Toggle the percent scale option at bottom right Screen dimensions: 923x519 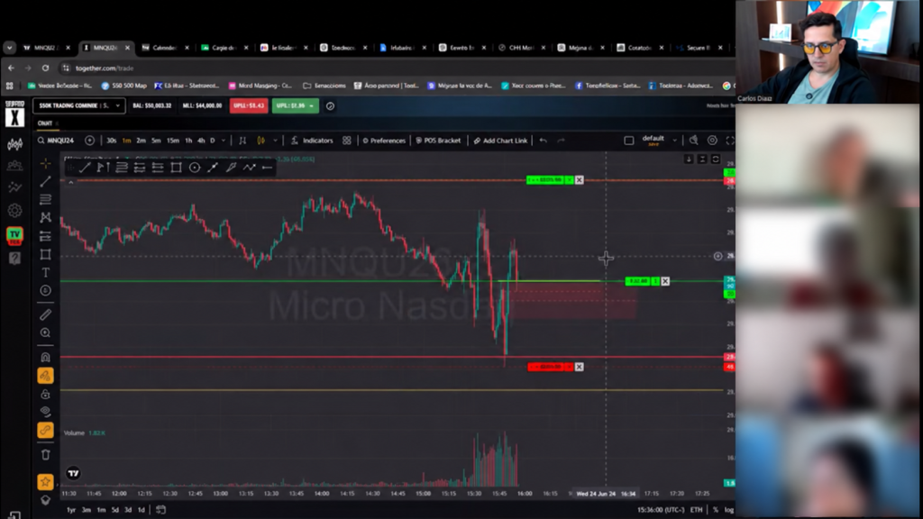(x=715, y=510)
